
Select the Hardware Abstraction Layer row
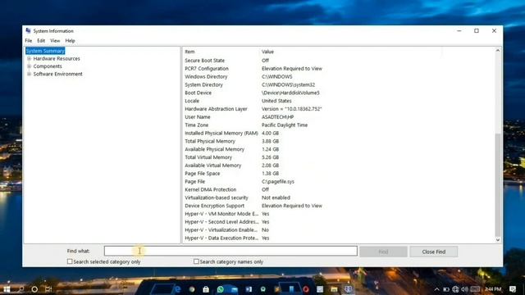coord(339,109)
